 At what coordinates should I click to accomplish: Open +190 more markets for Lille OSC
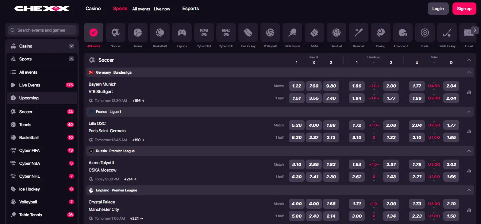[x=138, y=140]
